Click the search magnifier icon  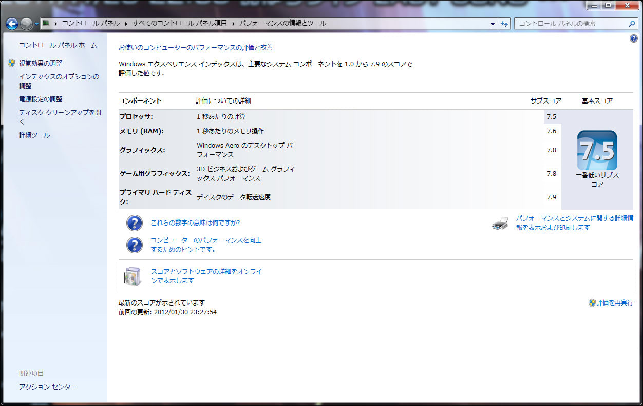point(632,24)
